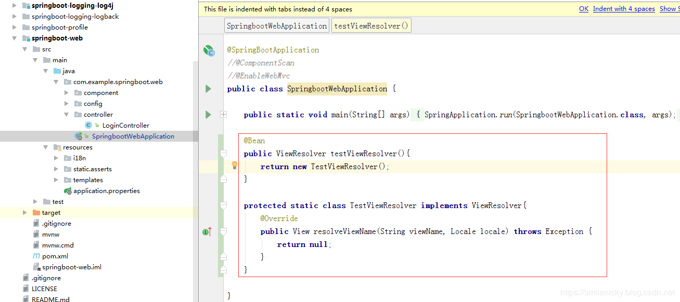Collapse the controller package
Viewport: 680px width, 302px height.
(x=67, y=115)
